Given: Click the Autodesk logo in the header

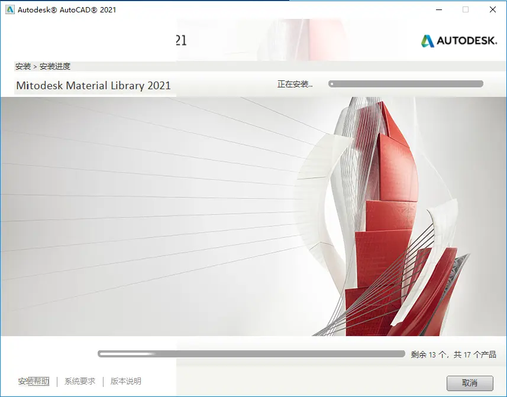Looking at the screenshot, I should click(459, 41).
